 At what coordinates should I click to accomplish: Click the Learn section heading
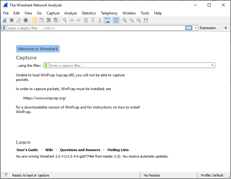[x=23, y=142]
